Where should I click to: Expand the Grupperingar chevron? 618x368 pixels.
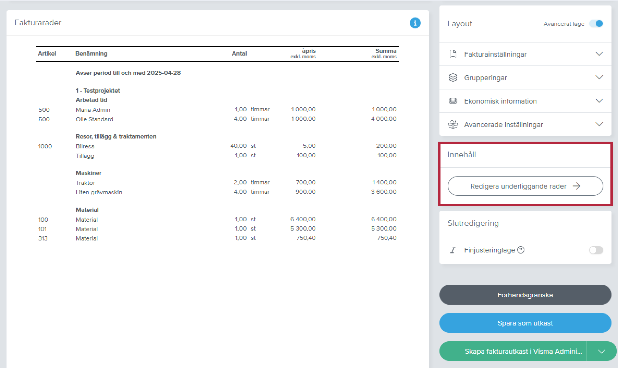[x=599, y=77]
